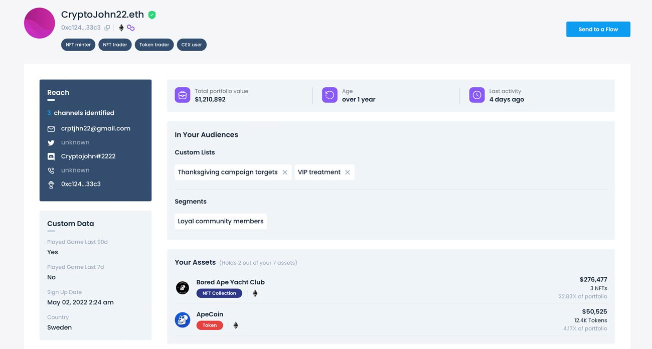Click the Twitter bird icon in Reach
652x349 pixels.
[51, 142]
